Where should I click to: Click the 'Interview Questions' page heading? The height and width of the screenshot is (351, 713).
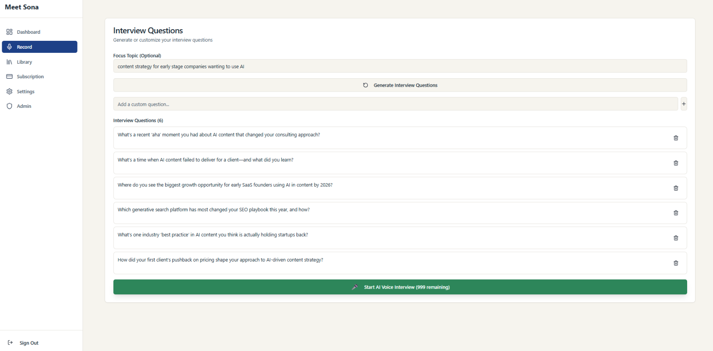pos(148,30)
